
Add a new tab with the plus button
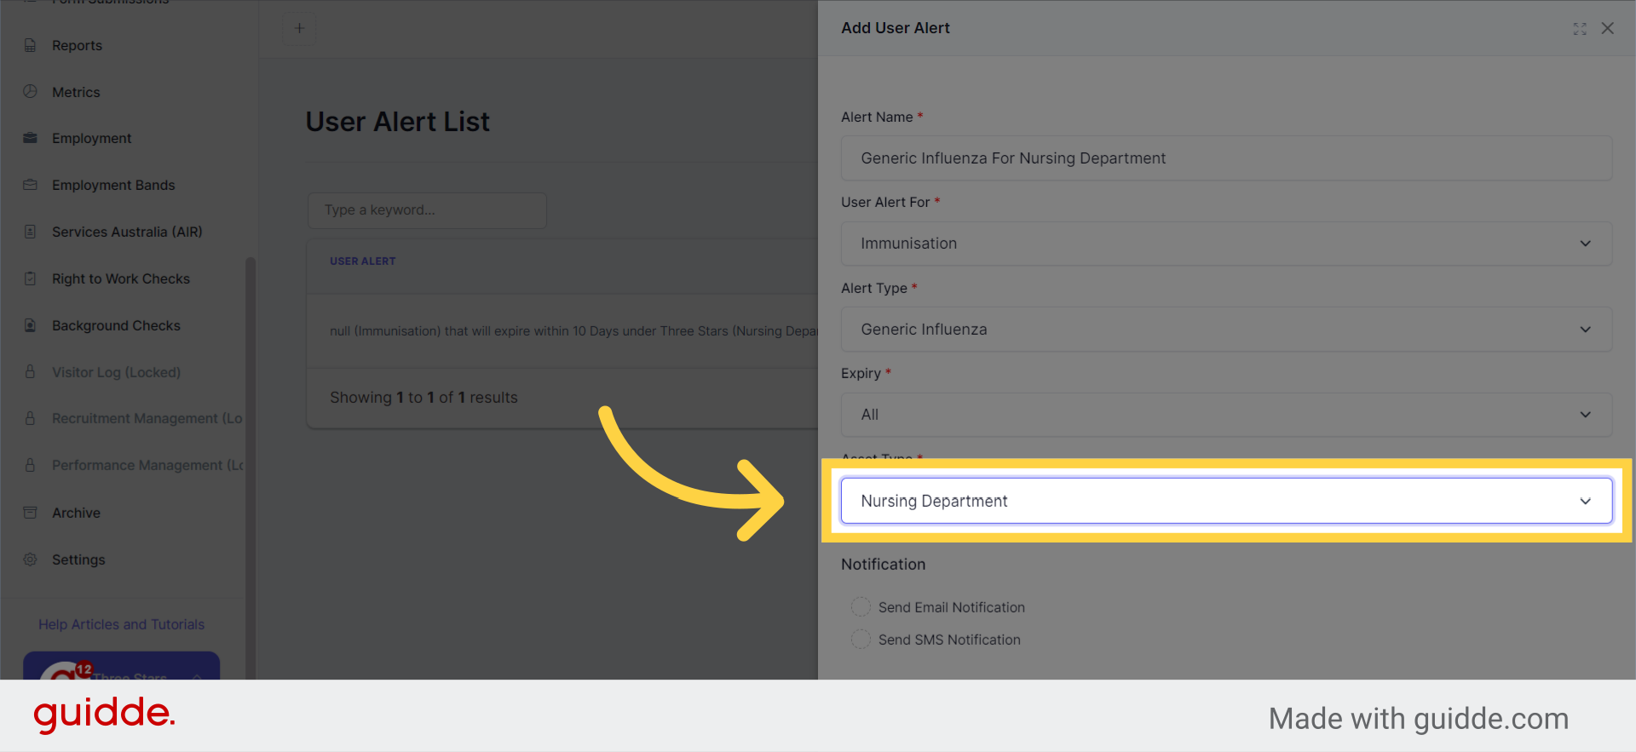pos(299,28)
